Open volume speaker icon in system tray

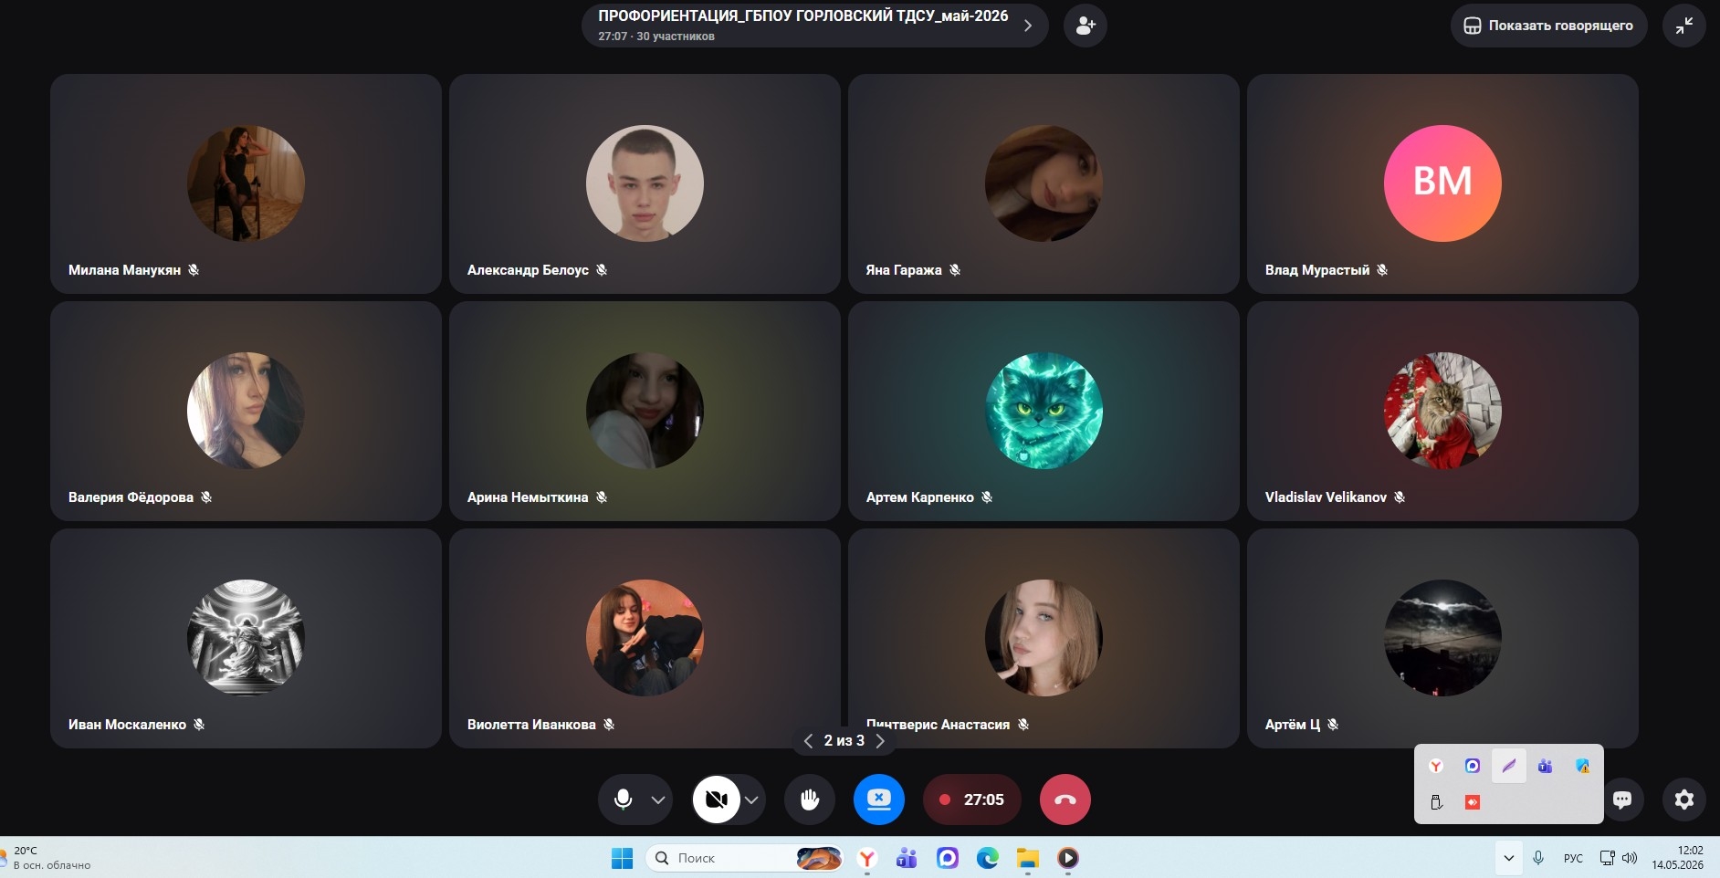(x=1630, y=858)
